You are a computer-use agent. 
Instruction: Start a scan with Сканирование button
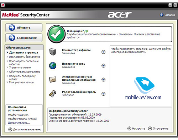tap(24, 38)
